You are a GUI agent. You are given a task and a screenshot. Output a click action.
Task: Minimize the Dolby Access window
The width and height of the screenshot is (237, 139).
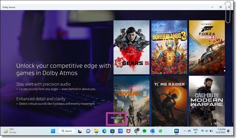[x=212, y=7]
